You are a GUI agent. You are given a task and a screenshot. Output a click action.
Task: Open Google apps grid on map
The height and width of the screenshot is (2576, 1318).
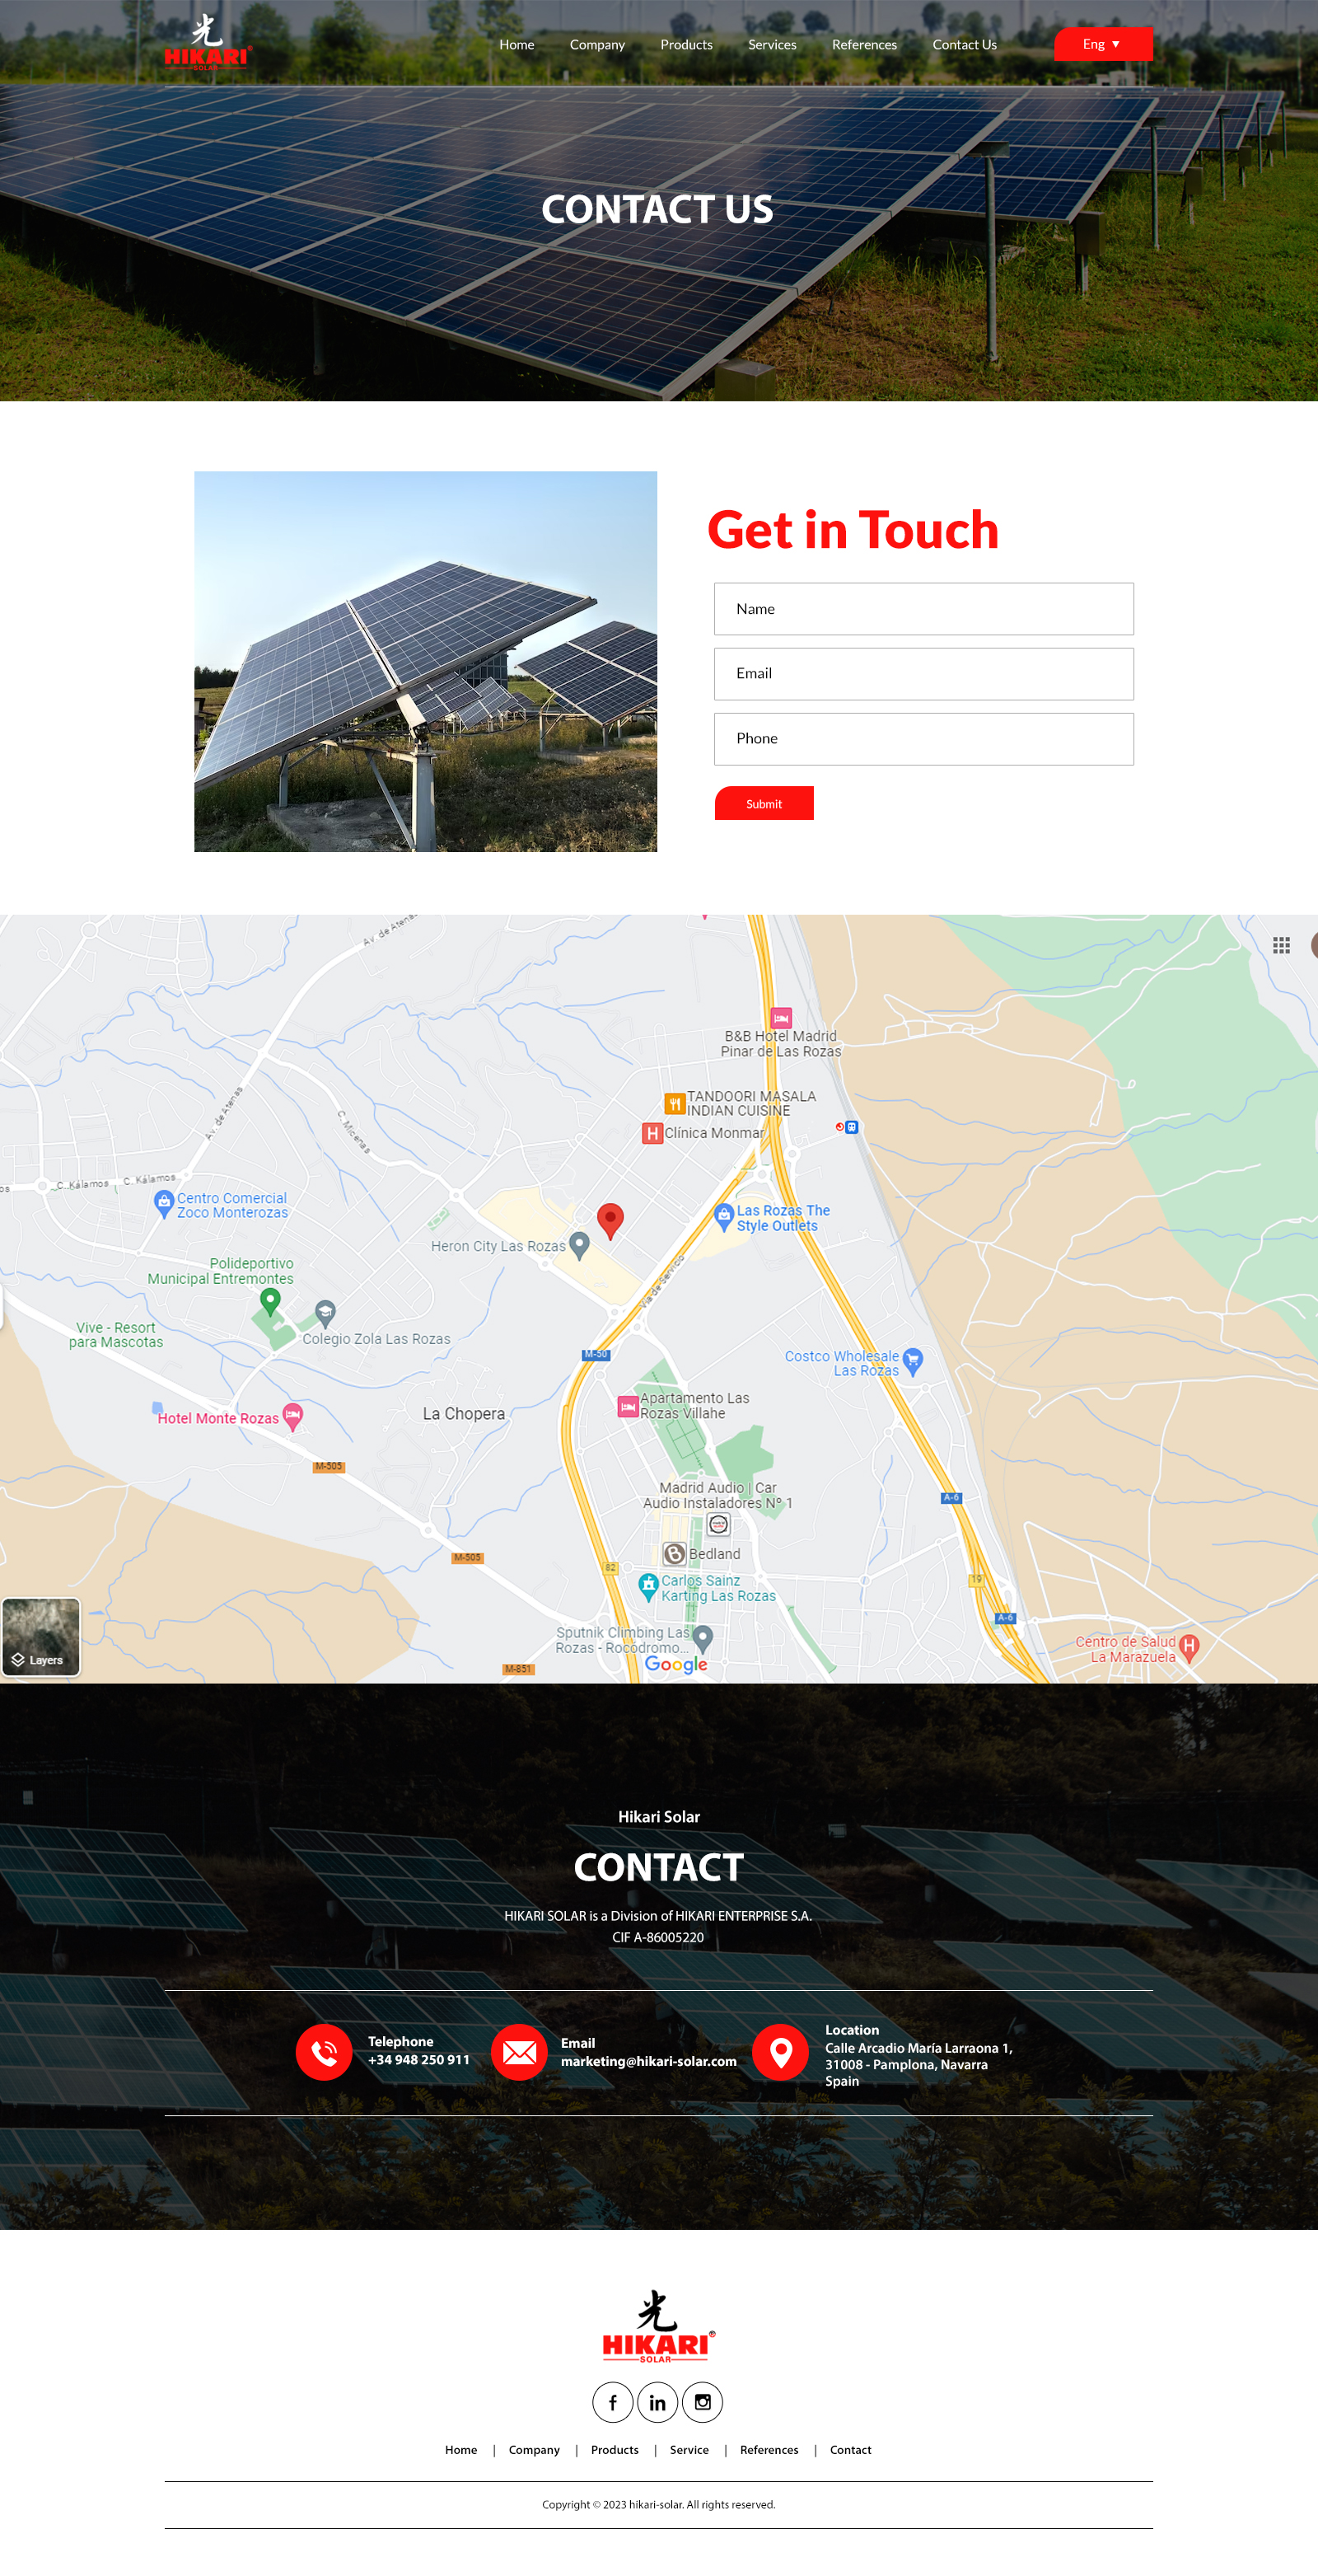click(x=1281, y=945)
